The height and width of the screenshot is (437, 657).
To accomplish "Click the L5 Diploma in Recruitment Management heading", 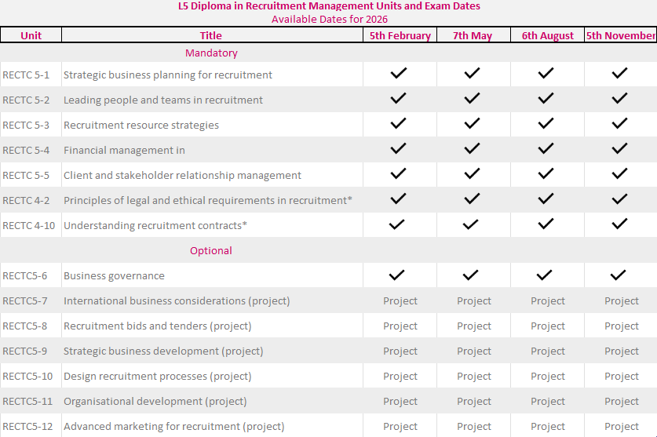I will pos(329,6).
